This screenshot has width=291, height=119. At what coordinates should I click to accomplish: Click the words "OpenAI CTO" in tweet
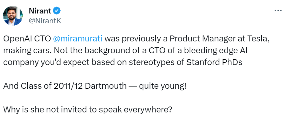point(27,39)
